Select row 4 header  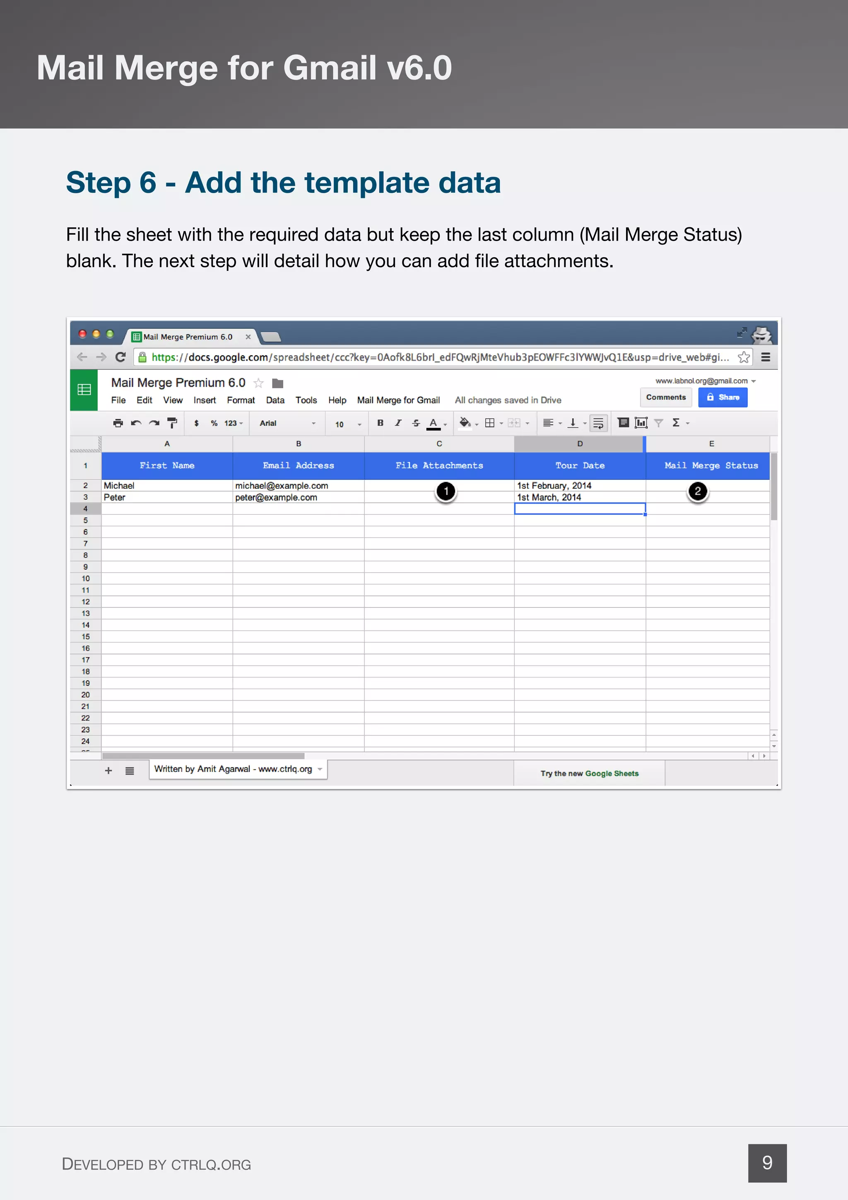pyautogui.click(x=86, y=508)
